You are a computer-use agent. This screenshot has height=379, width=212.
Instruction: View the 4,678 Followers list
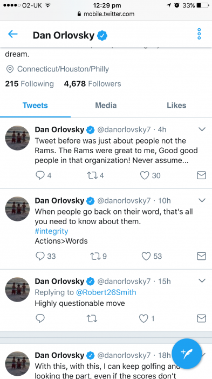click(x=92, y=83)
